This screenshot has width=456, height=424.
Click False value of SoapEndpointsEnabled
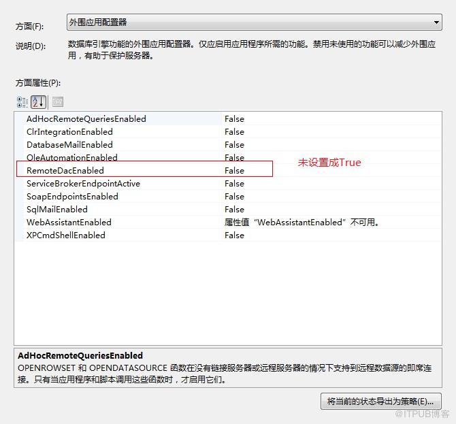[234, 197]
